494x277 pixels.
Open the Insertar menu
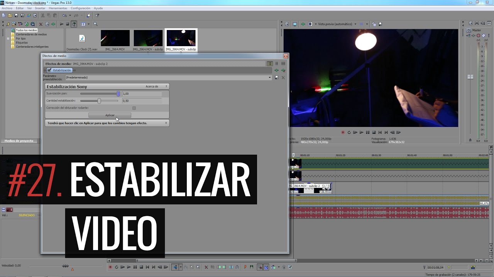[40, 8]
